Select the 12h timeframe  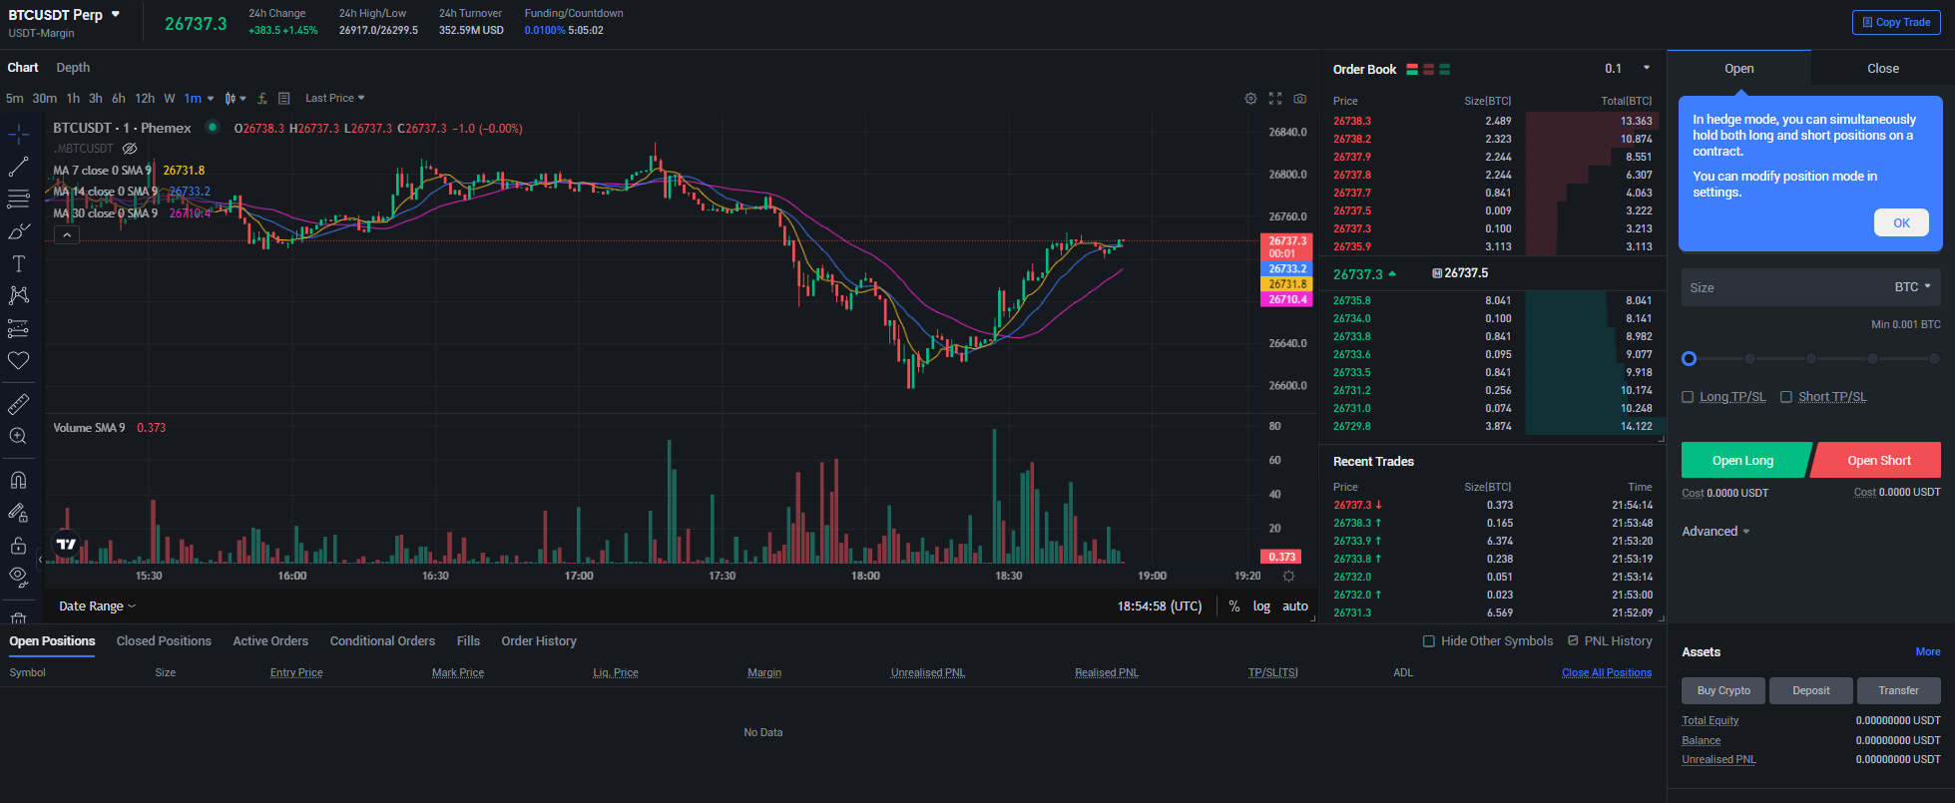(145, 98)
